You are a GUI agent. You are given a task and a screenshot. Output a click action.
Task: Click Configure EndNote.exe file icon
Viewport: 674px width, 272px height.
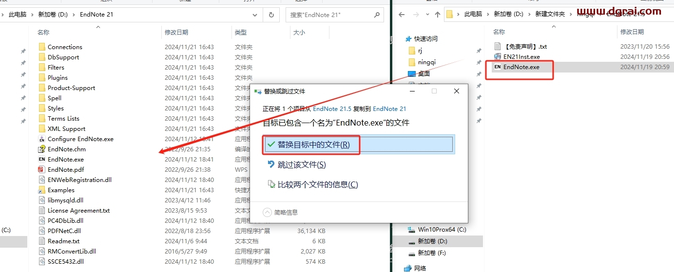[42, 139]
